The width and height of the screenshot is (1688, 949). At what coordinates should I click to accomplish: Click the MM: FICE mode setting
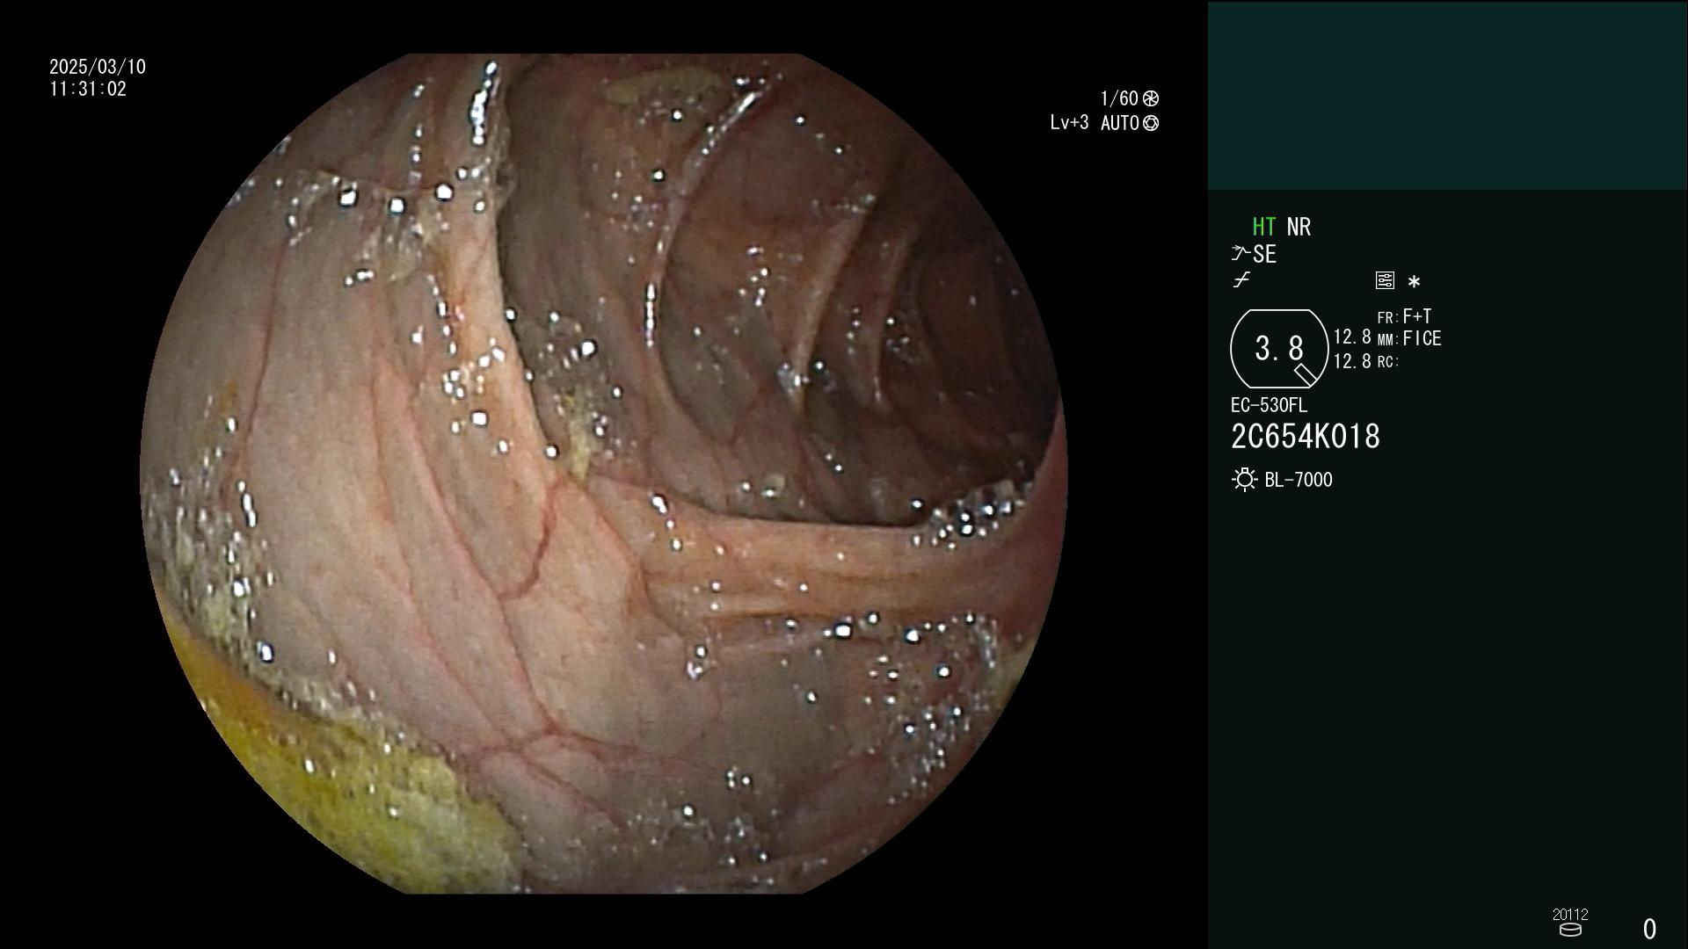click(x=1409, y=338)
